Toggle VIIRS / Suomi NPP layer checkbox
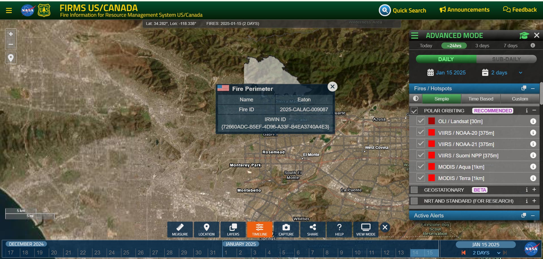This screenshot has height=259, width=543. pyautogui.click(x=421, y=155)
